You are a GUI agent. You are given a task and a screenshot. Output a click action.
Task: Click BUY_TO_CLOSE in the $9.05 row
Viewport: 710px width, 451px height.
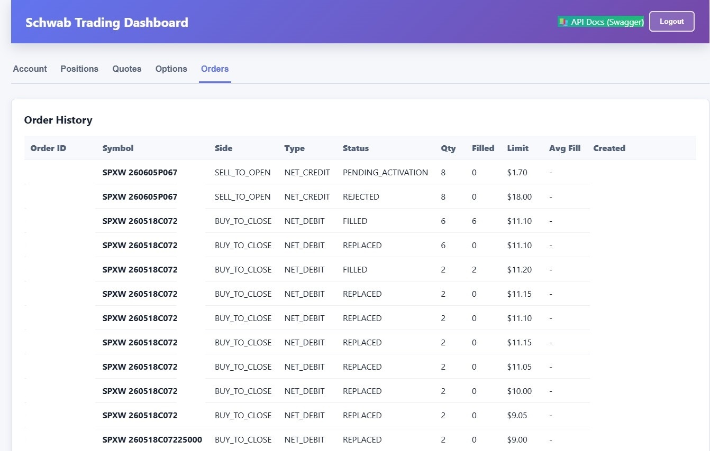243,416
